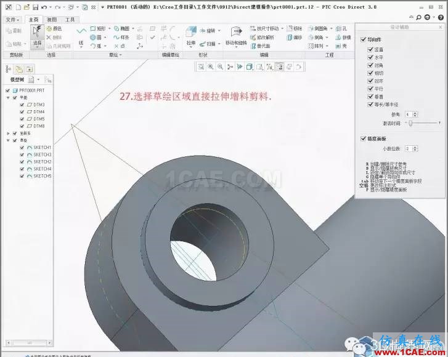Switch to the 主页 home ribbon tab
The height and width of the screenshot is (357, 448).
coord(33,20)
